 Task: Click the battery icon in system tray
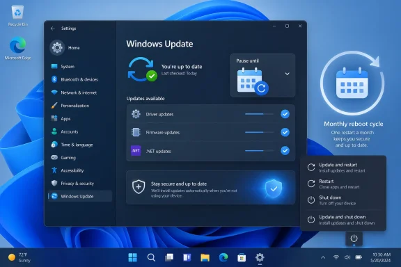(x=359, y=257)
